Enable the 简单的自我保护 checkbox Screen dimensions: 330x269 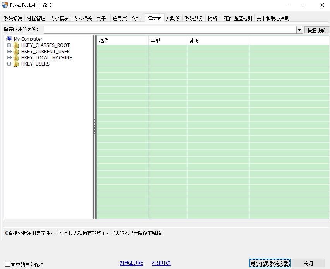click(x=7, y=264)
